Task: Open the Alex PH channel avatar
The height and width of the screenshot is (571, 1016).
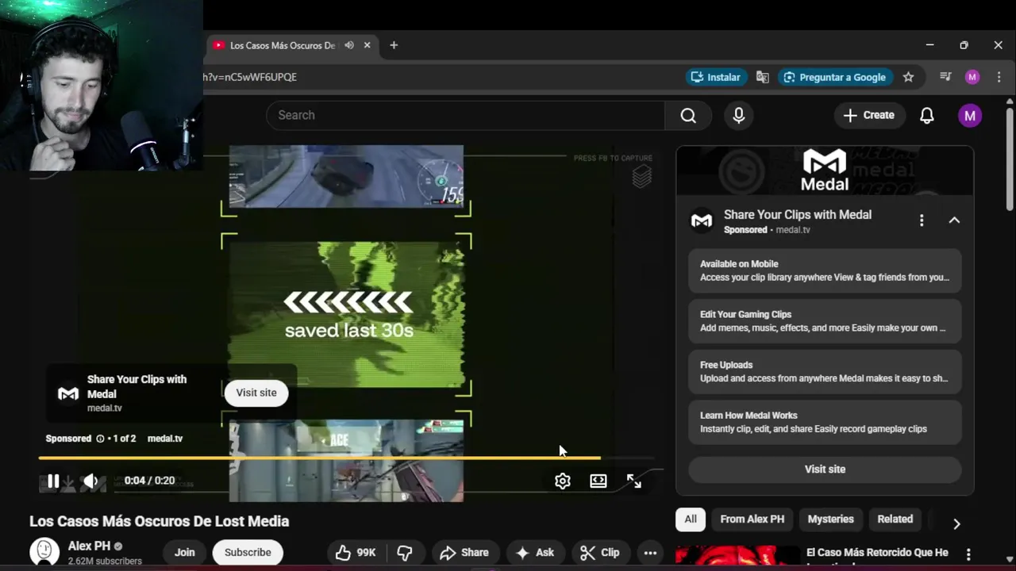Action: tap(44, 552)
